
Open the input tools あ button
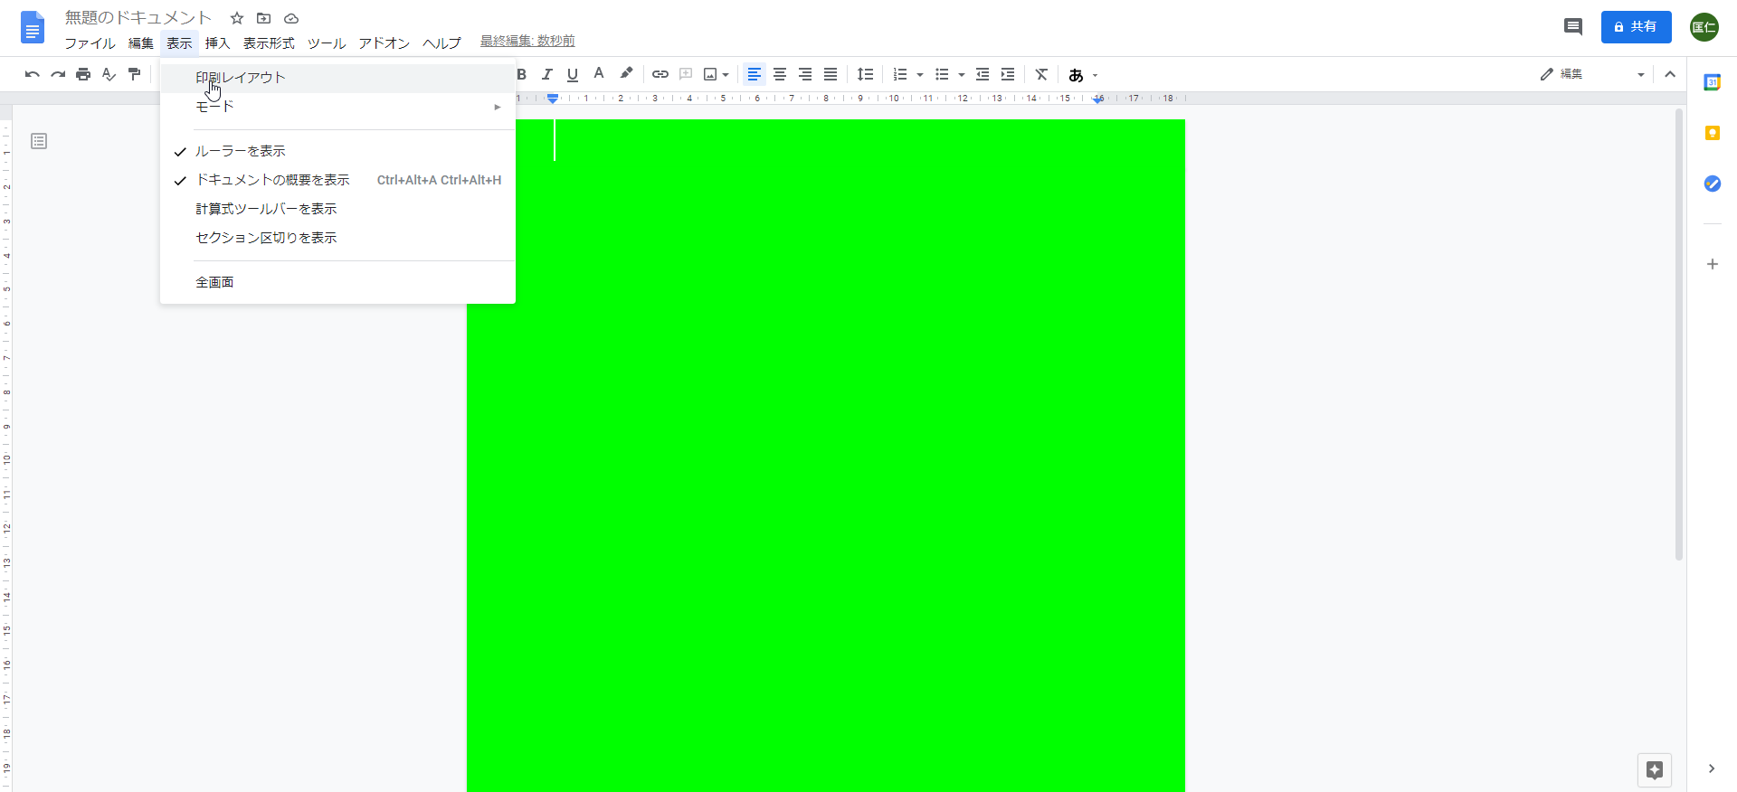(1076, 75)
